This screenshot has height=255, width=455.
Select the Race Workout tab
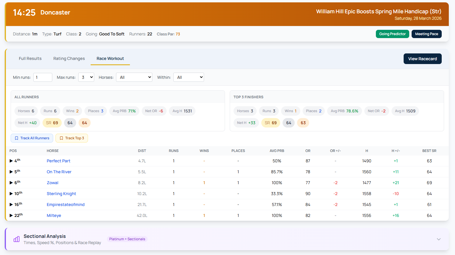coord(110,58)
